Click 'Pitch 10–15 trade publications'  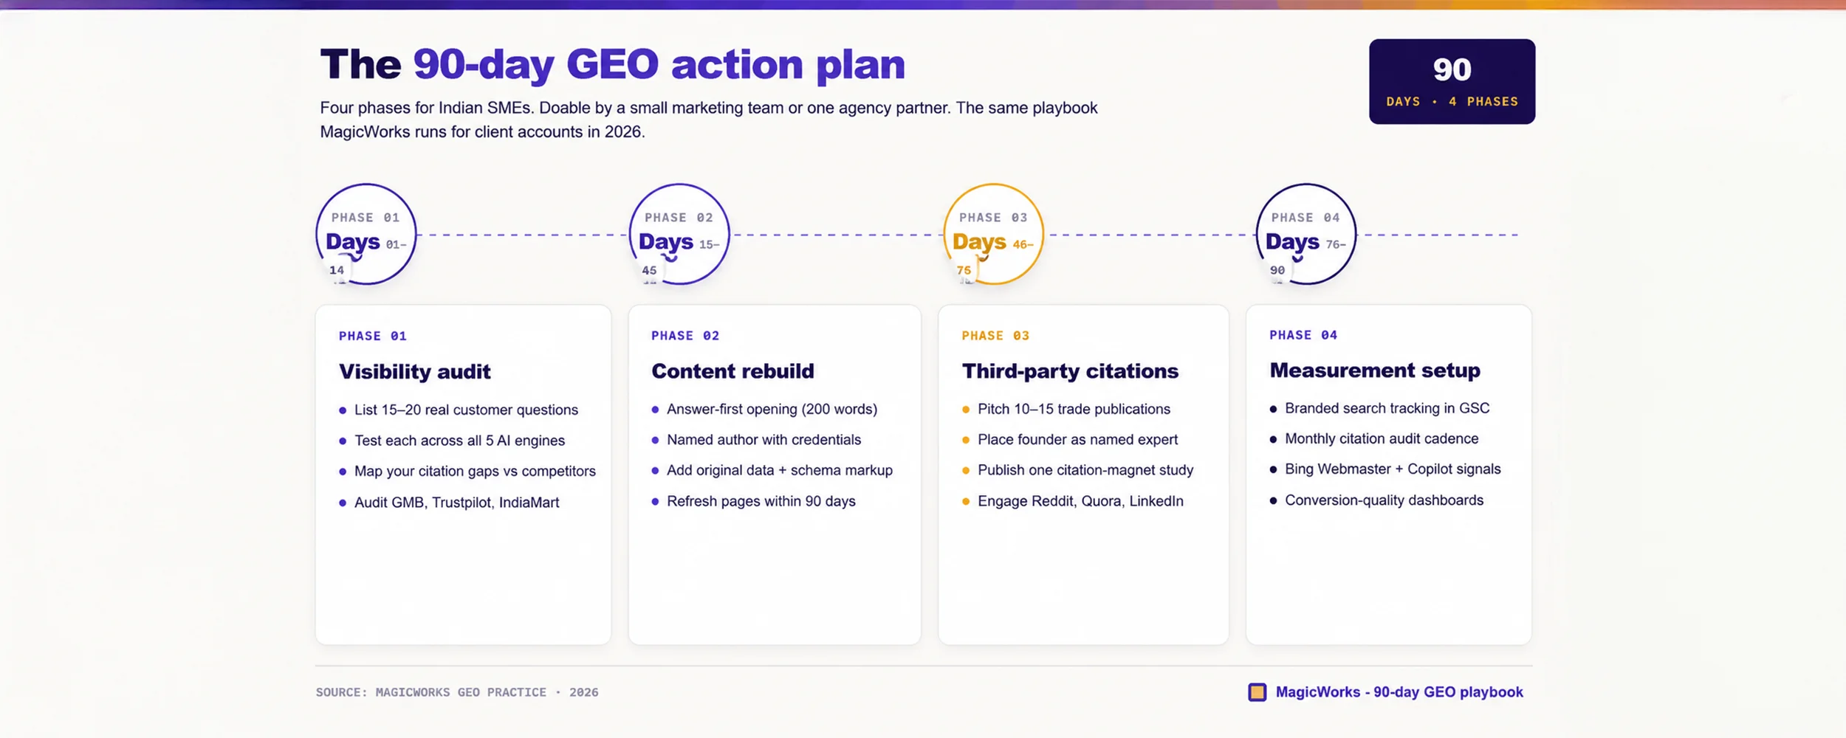pos(1074,409)
